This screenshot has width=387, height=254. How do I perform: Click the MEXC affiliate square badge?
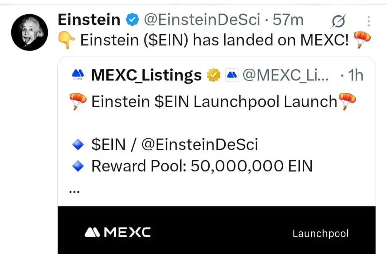[x=232, y=75]
